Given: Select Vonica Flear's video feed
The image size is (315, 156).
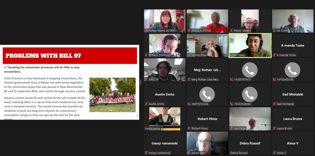Looking at the screenshot, I should pyautogui.click(x=207, y=45).
